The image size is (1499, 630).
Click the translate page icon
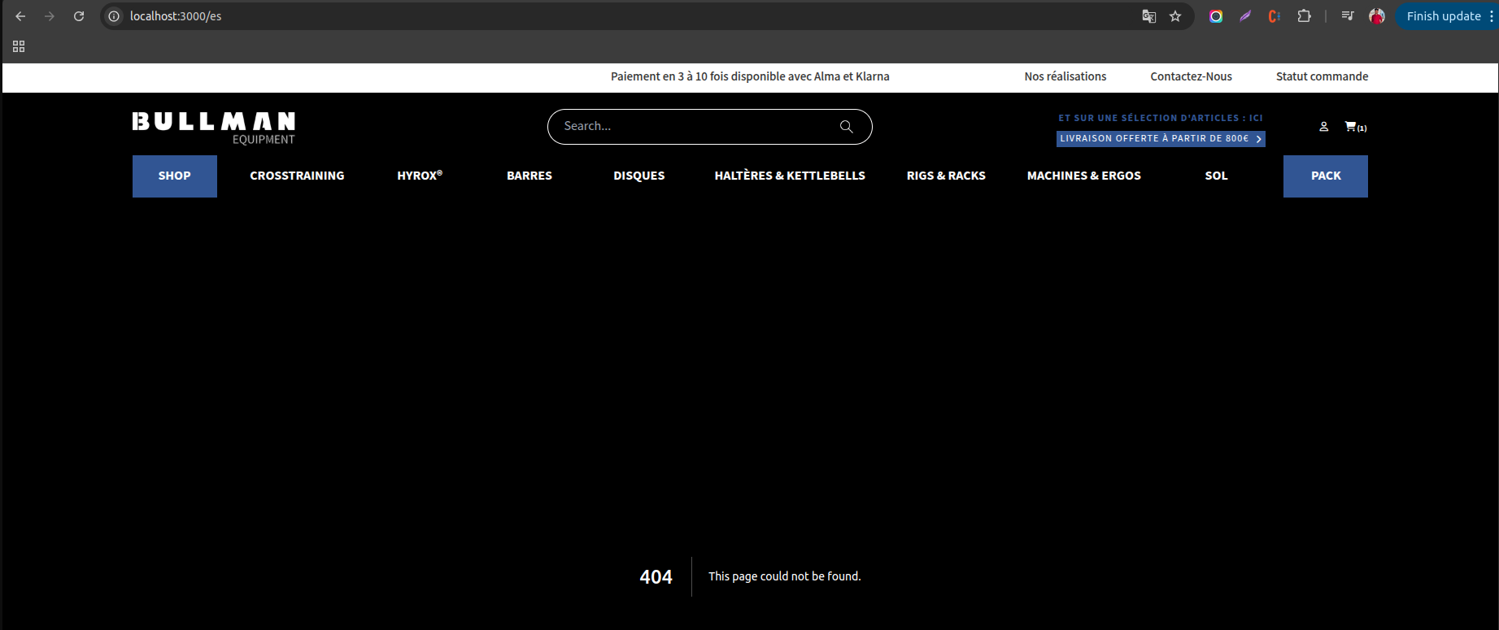(x=1148, y=16)
